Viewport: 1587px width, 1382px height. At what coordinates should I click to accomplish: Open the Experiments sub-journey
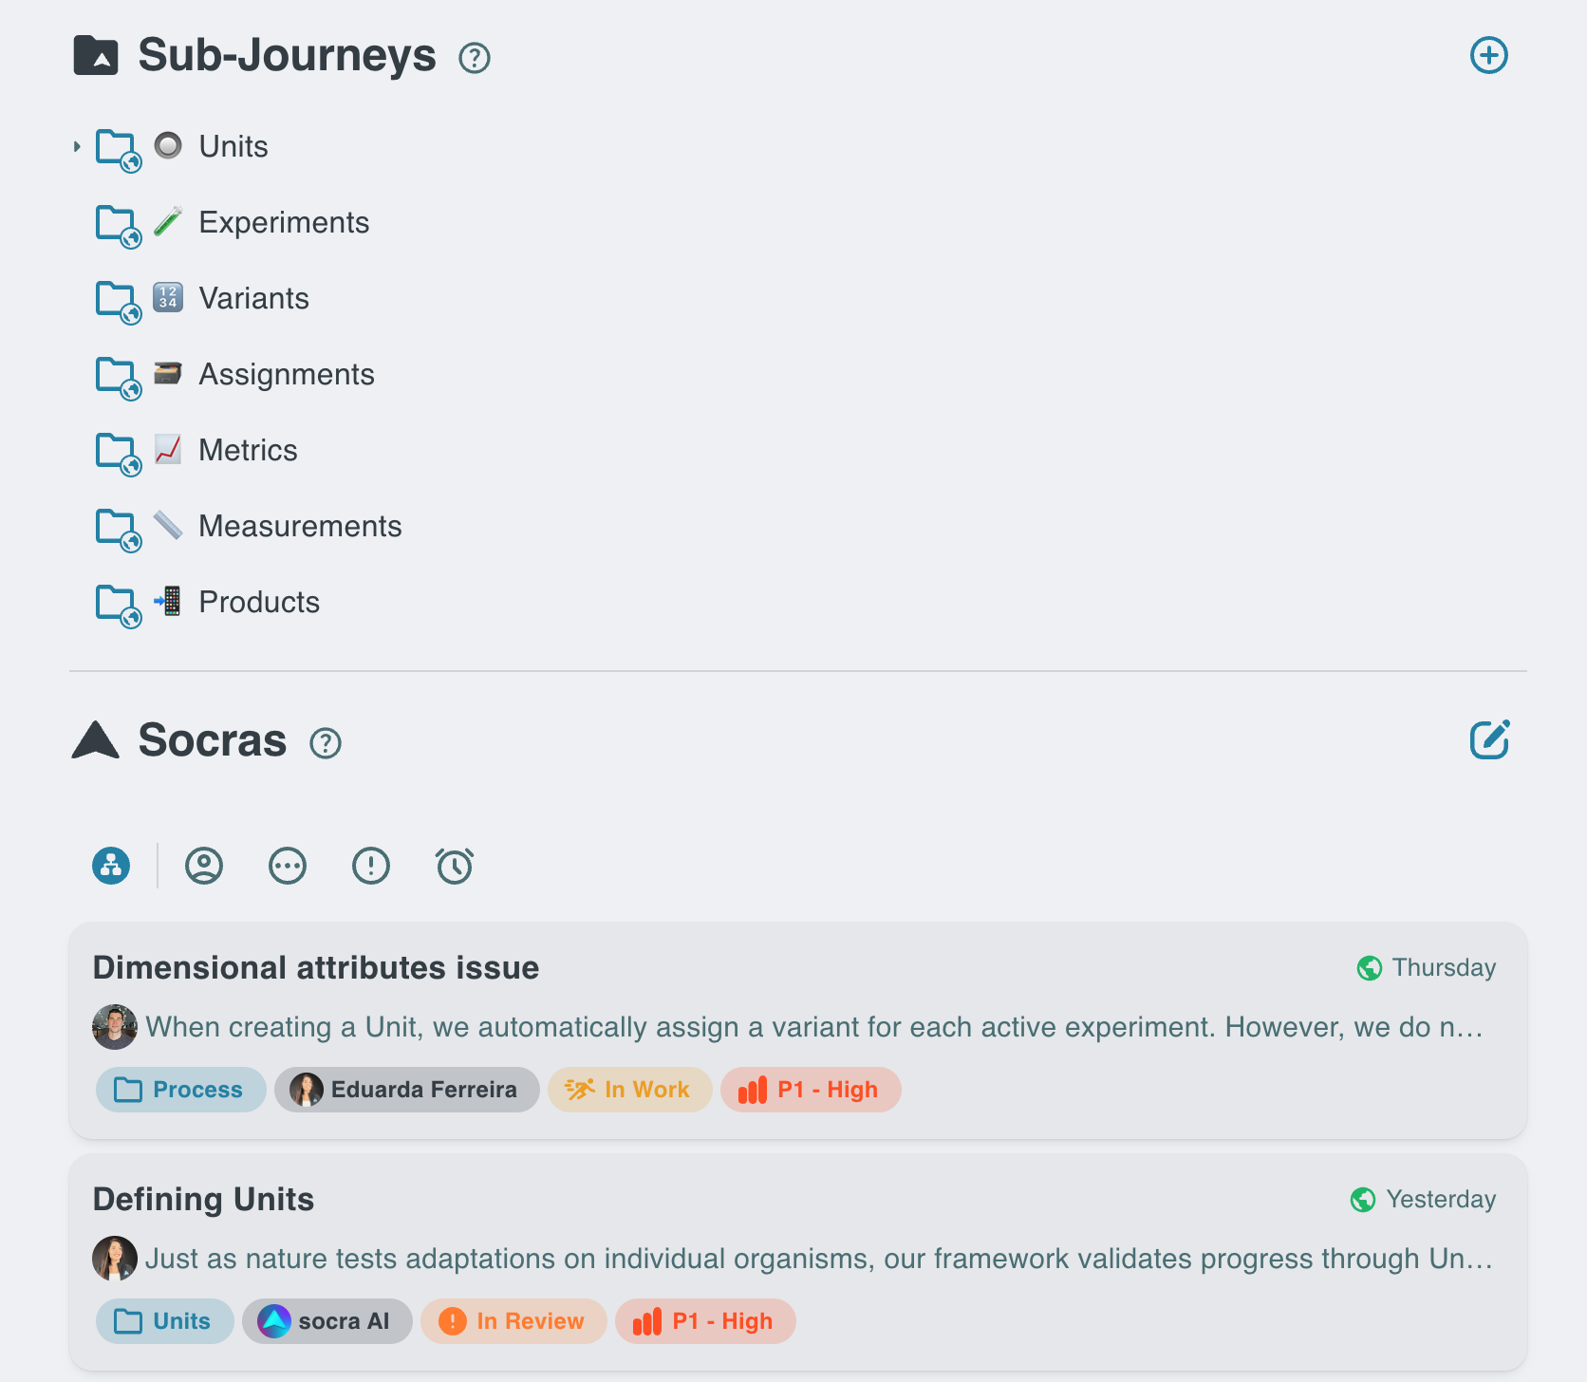pyautogui.click(x=284, y=223)
